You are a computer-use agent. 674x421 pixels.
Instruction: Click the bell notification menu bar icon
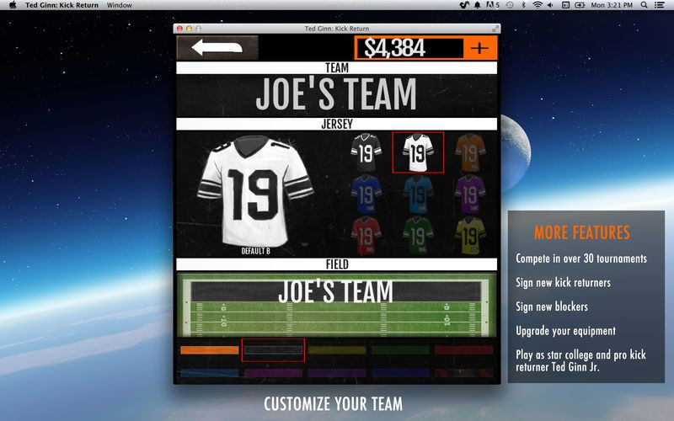pos(477,5)
